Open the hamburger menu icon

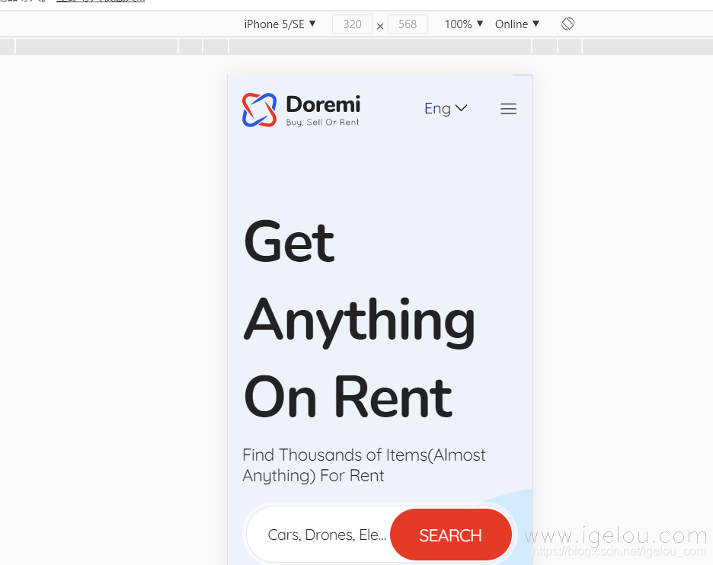pos(508,109)
